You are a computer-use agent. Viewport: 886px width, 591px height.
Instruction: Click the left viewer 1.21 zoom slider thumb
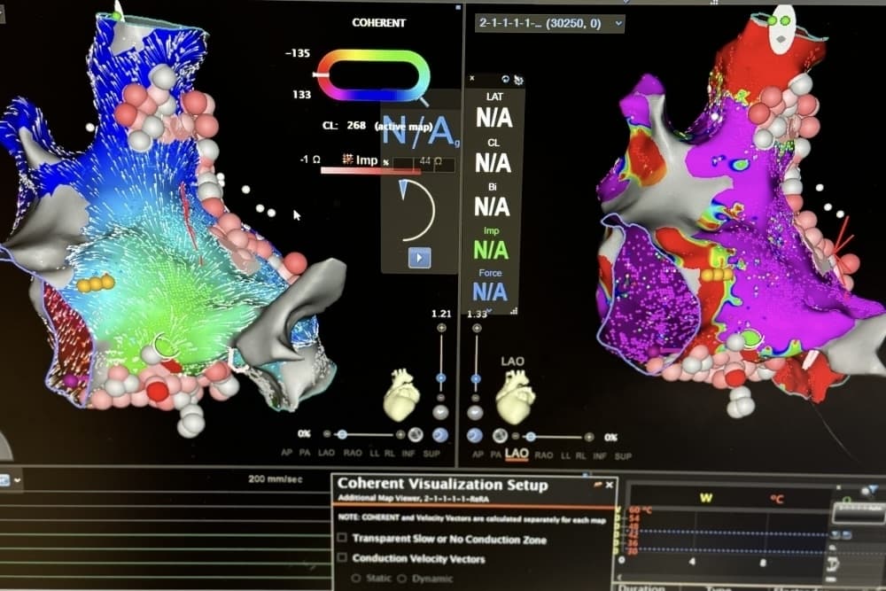pyautogui.click(x=440, y=377)
